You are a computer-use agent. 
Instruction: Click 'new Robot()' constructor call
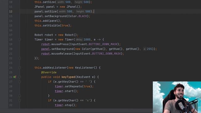[x=67, y=35]
